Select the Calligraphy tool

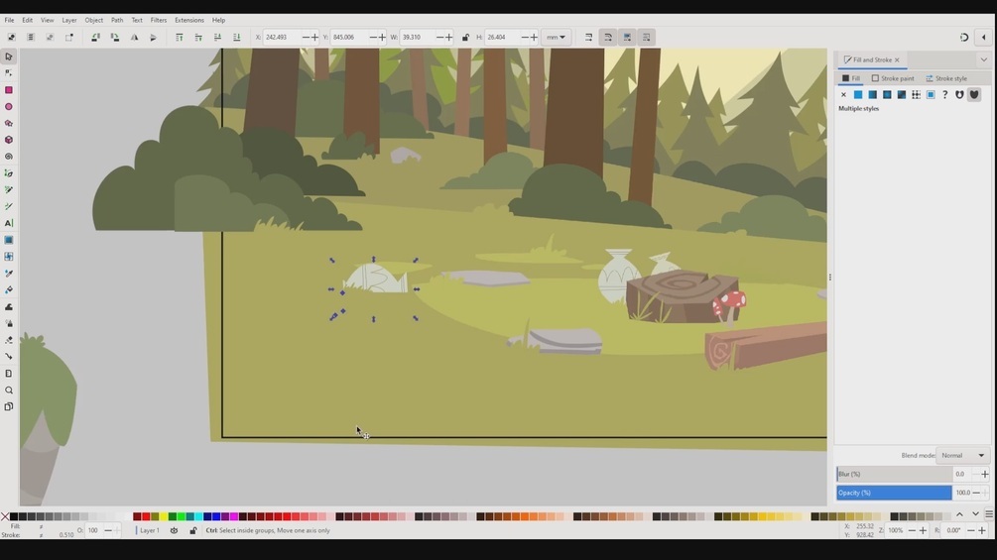9,206
